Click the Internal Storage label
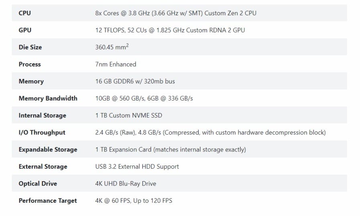Screen dimensions: 360x216 point(42,115)
